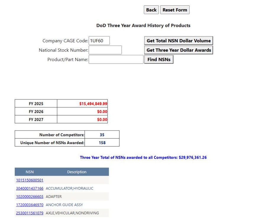Click the NSN column header
The width and height of the screenshot is (278, 219).
click(30, 172)
